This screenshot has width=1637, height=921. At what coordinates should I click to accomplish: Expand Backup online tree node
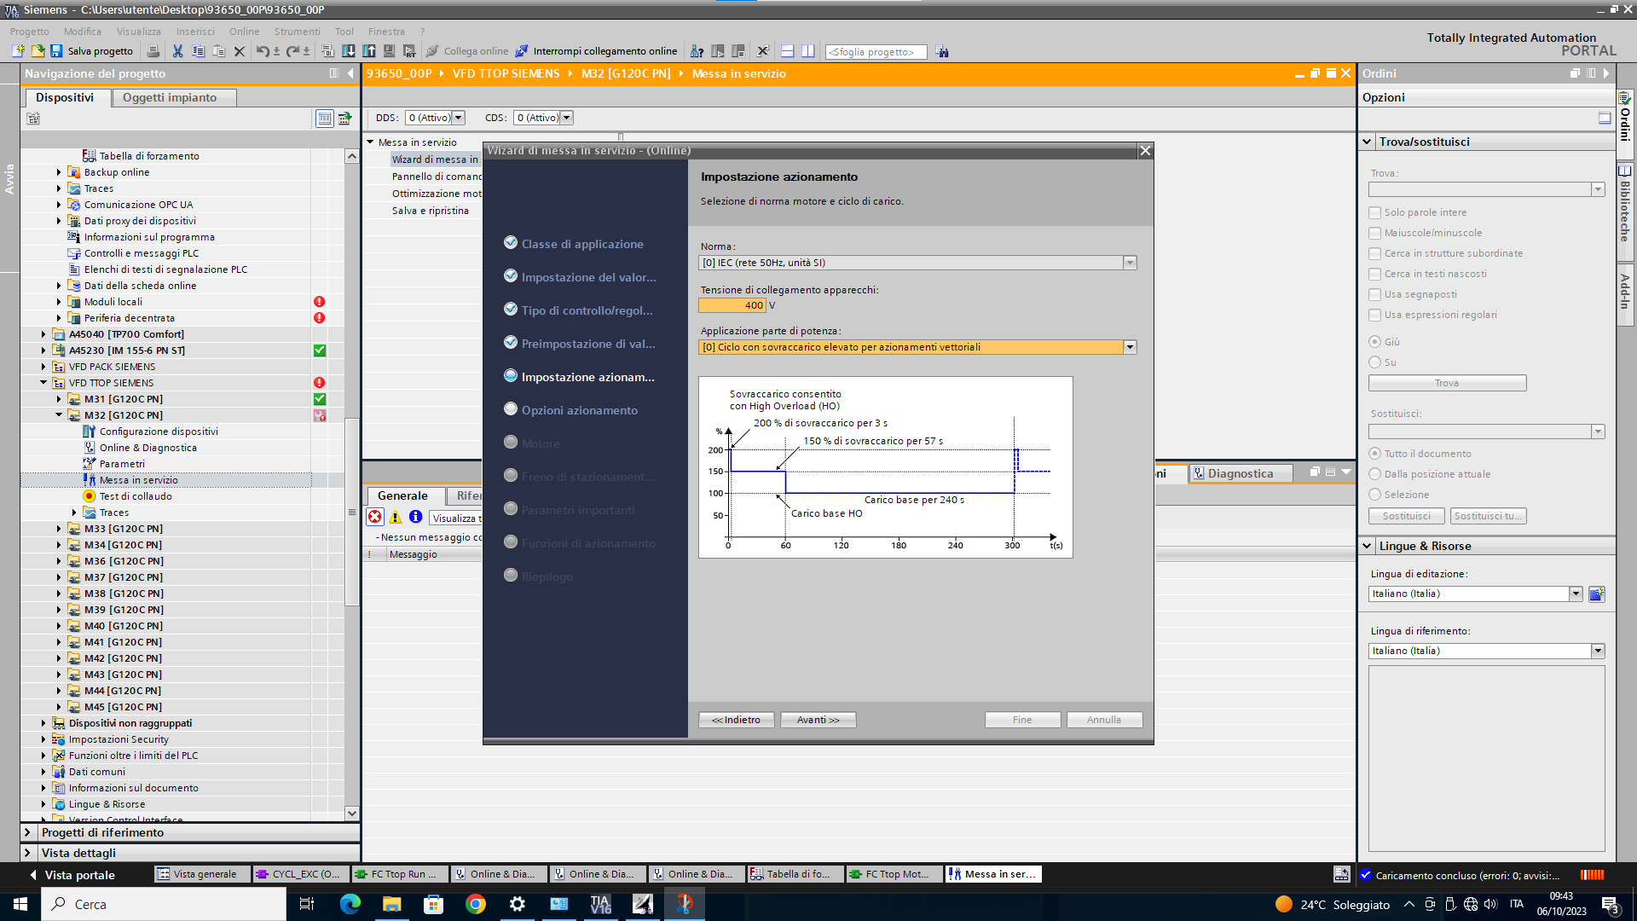pyautogui.click(x=59, y=172)
